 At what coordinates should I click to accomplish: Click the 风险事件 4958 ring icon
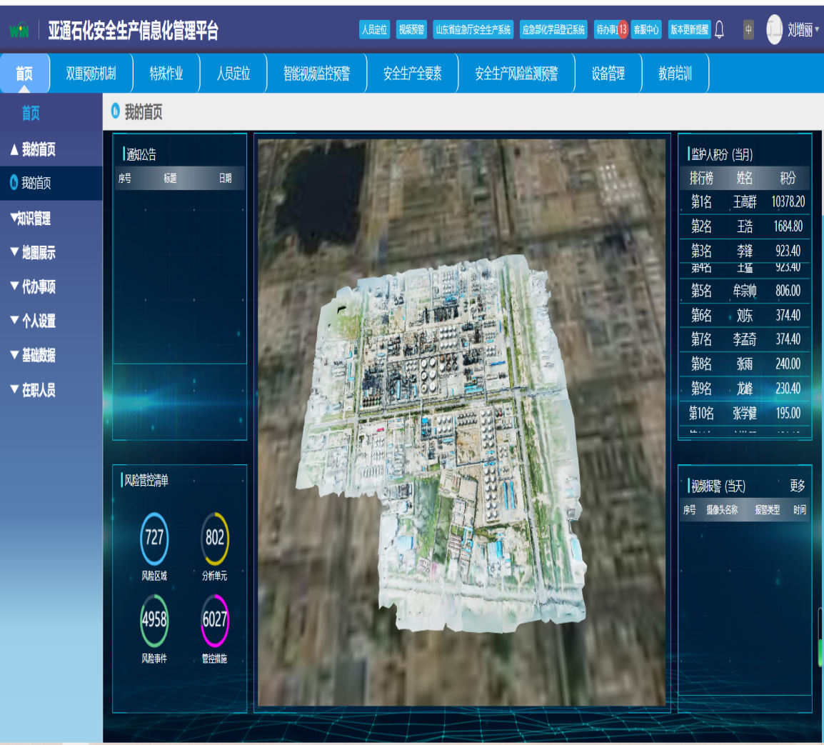154,619
